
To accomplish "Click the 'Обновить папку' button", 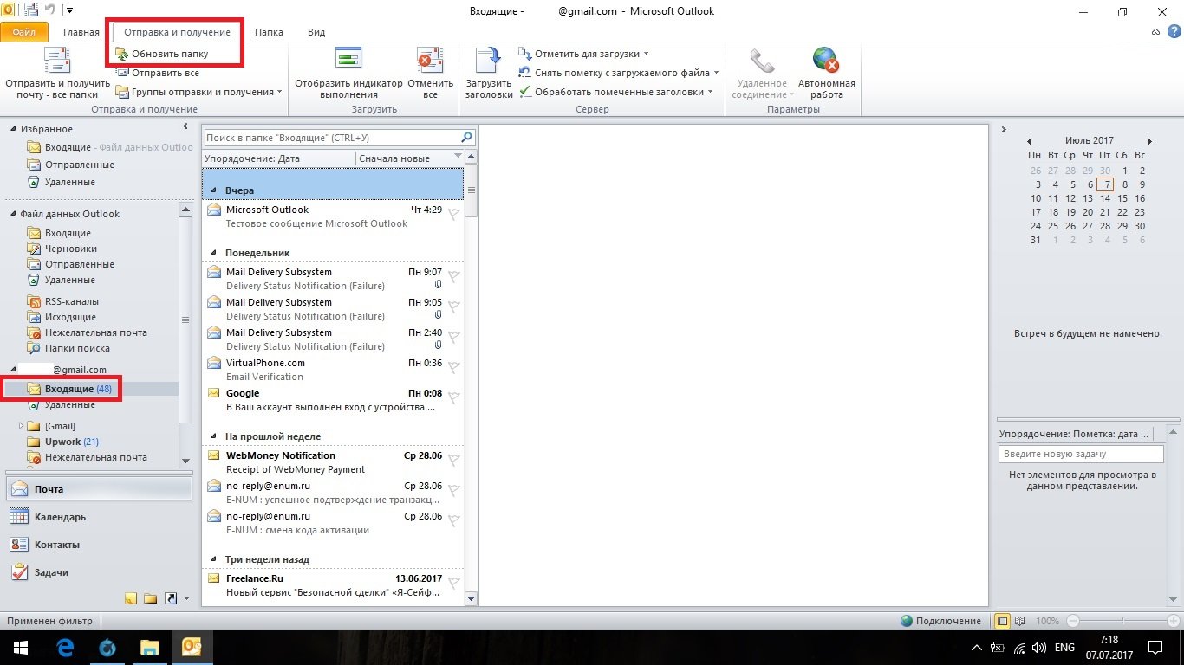I will tap(162, 54).
